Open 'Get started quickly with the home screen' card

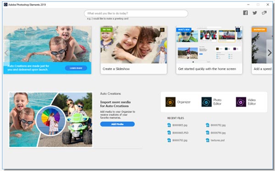[x=209, y=50]
